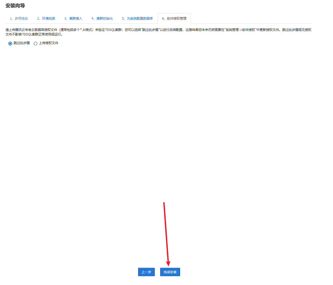Choose the 上传授权文件 radio option
Viewport: 333px width, 285px height.
[x=36, y=44]
